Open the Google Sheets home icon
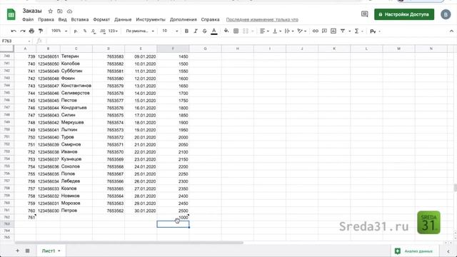This screenshot has width=457, height=257. click(11, 14)
